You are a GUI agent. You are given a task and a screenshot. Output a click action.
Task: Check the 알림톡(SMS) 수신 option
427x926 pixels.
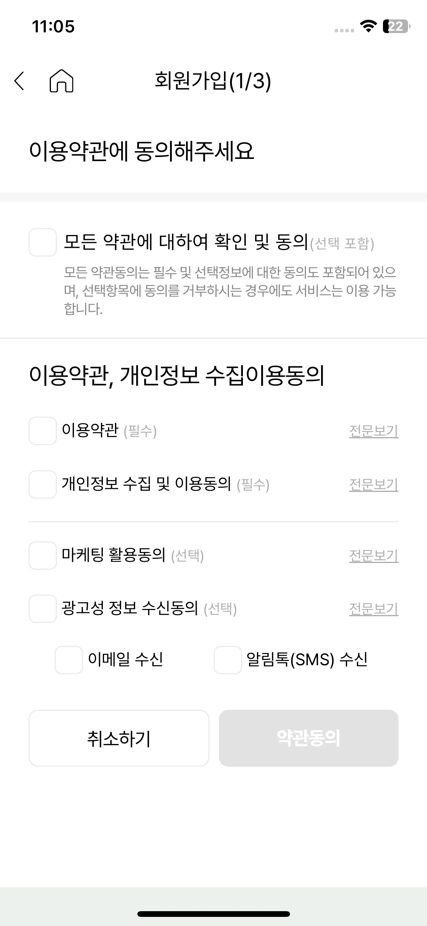click(x=228, y=660)
